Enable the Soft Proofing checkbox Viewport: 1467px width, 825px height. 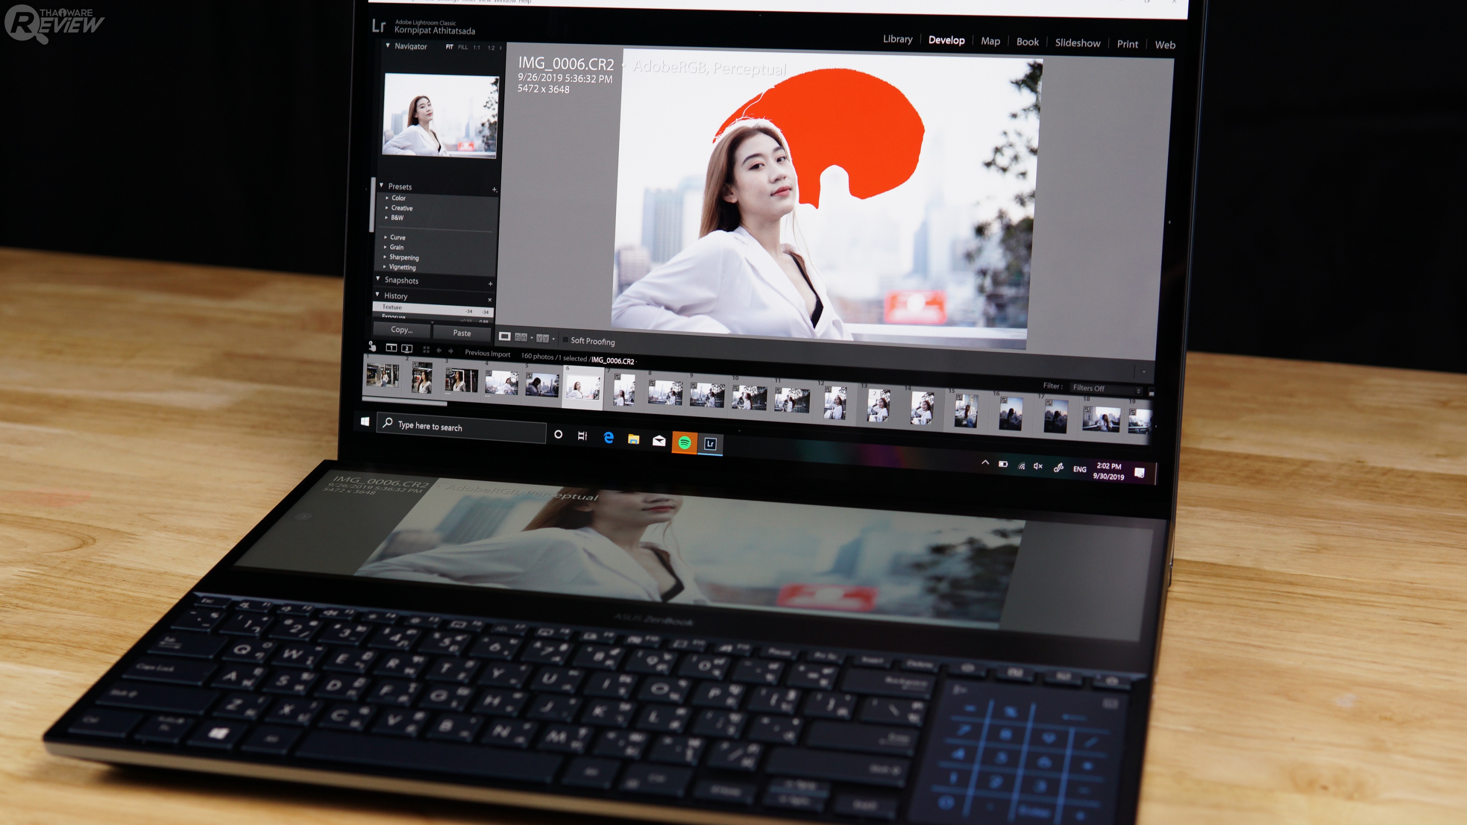565,340
